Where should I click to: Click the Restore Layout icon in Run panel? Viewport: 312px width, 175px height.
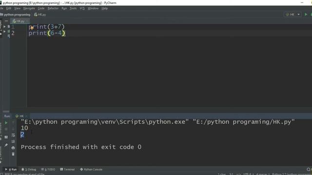coord(6,137)
